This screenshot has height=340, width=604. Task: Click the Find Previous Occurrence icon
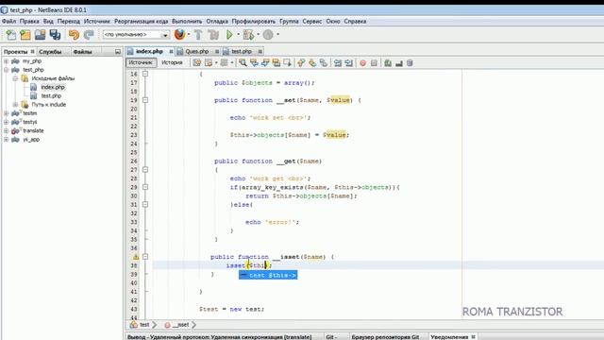(254, 63)
